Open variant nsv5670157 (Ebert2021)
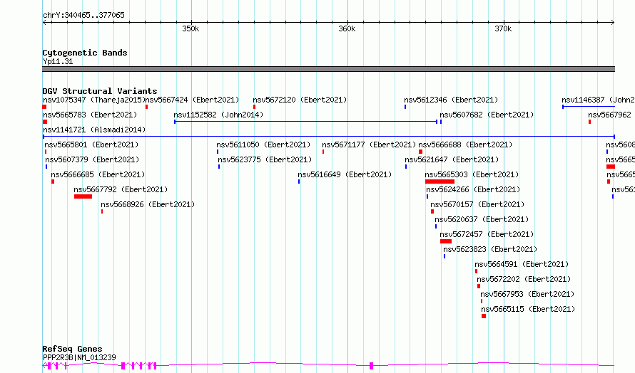The image size is (635, 373). pyautogui.click(x=477, y=204)
